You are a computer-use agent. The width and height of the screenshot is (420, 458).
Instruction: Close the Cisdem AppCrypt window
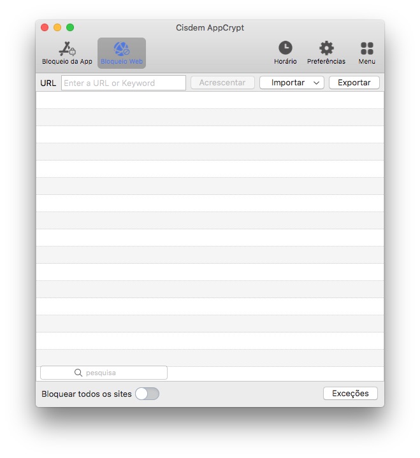[45, 27]
